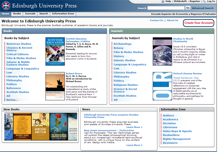Open Rights Management link
The height and width of the screenshot is (152, 218).
tap(177, 139)
